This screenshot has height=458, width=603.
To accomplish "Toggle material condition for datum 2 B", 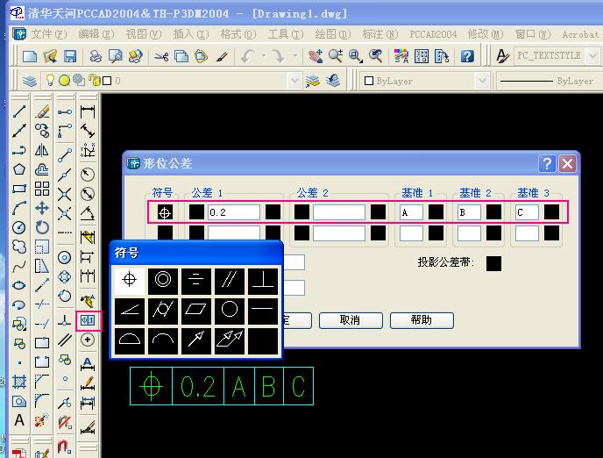I will 493,212.
